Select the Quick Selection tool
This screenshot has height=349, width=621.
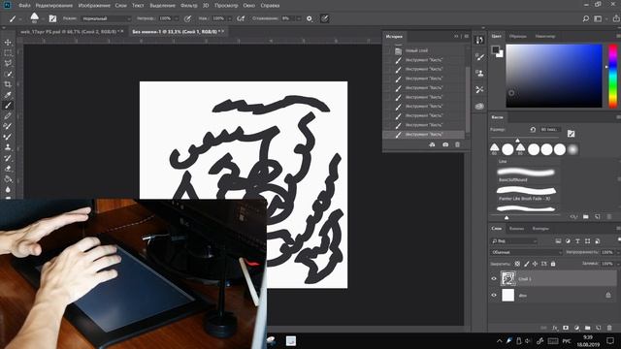[x=8, y=74]
